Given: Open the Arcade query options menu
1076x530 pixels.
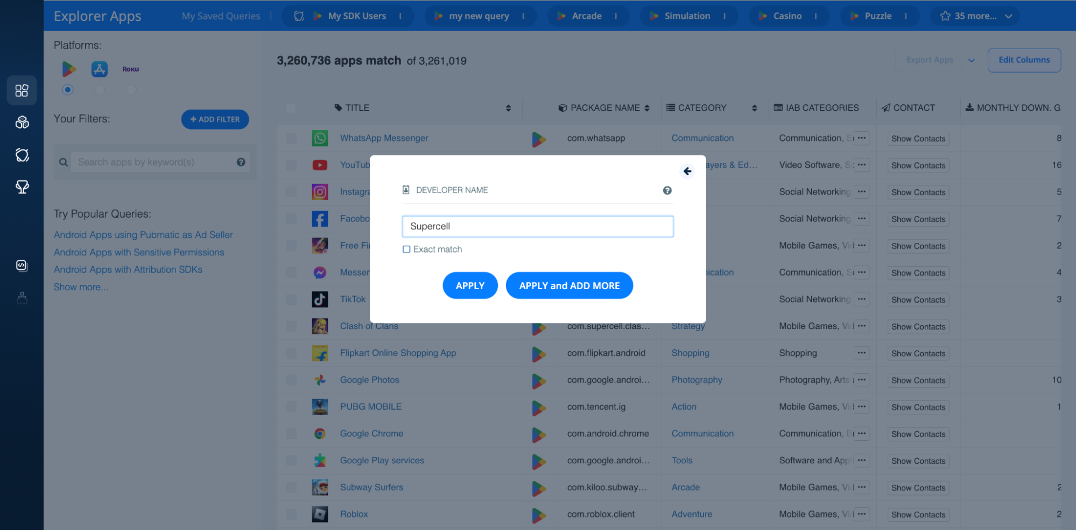Looking at the screenshot, I should [616, 16].
